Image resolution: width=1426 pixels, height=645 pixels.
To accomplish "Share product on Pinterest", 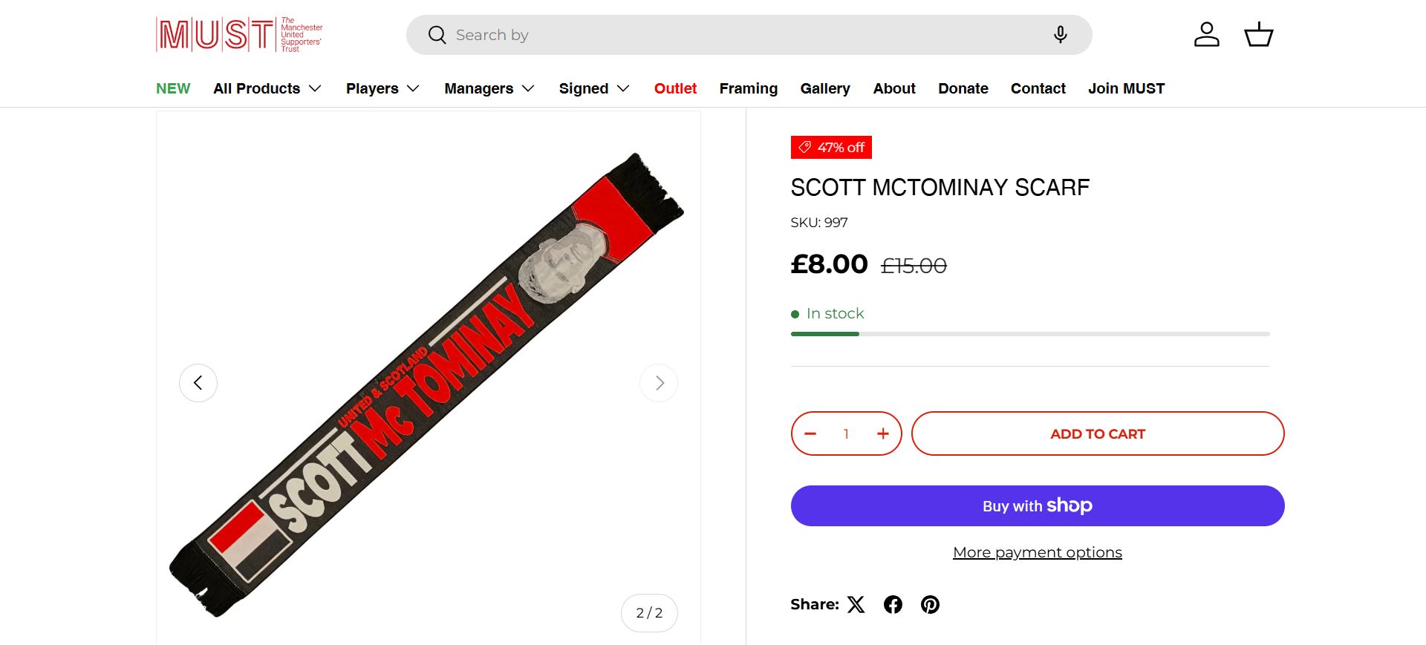I will [x=930, y=604].
